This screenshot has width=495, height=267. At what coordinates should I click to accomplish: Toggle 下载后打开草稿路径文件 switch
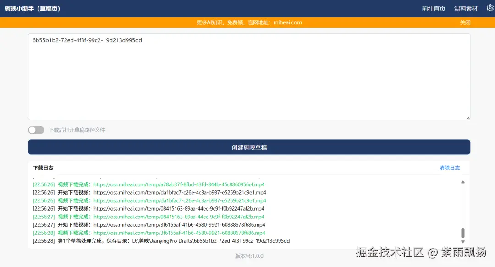pos(36,130)
